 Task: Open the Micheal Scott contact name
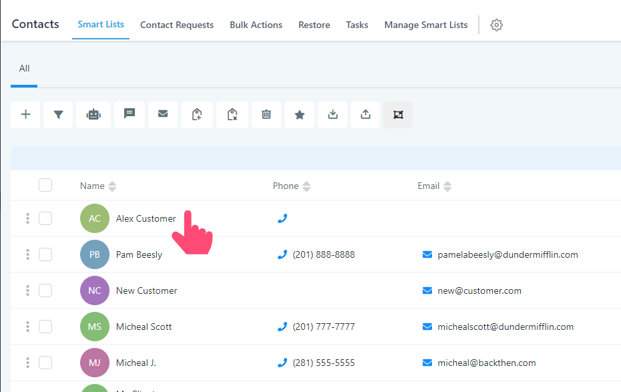point(144,327)
